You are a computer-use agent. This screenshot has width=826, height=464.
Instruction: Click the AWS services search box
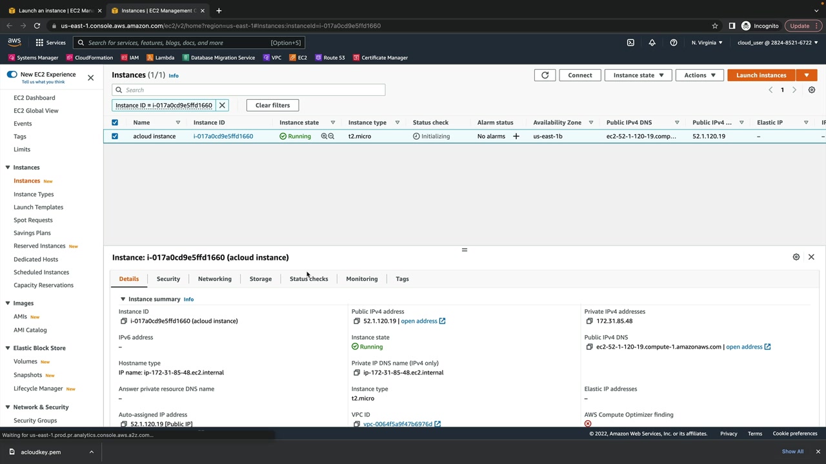click(x=188, y=43)
